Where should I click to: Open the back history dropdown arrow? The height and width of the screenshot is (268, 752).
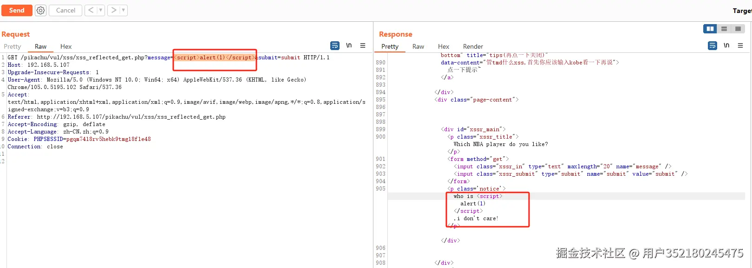tap(101, 10)
